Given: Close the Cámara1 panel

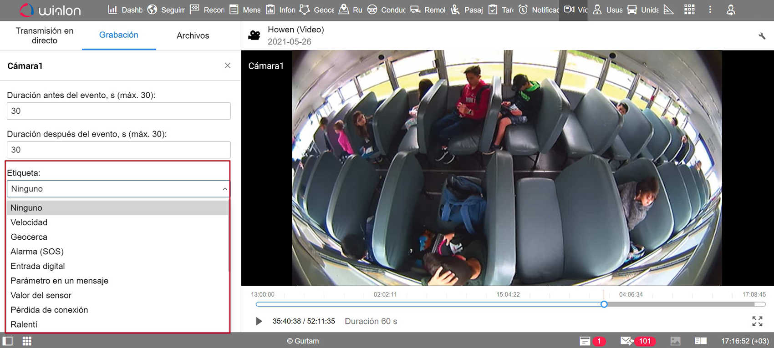Looking at the screenshot, I should 228,66.
